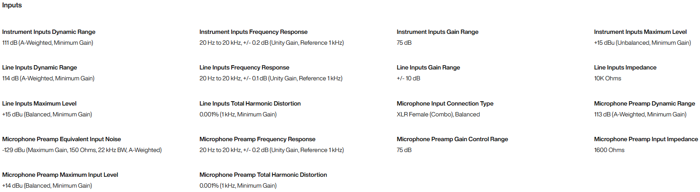Select Microphone Preamp Equivalent Input Noise label
Image resolution: width=700 pixels, height=192 pixels.
(61, 139)
